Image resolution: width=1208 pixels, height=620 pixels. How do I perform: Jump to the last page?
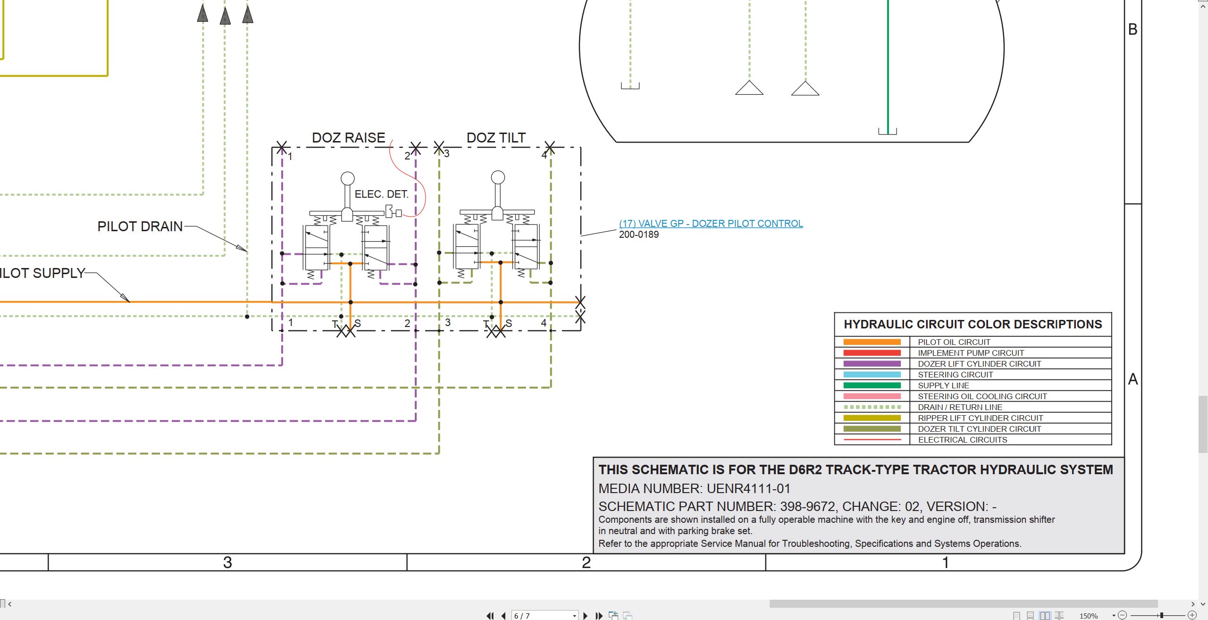(599, 616)
